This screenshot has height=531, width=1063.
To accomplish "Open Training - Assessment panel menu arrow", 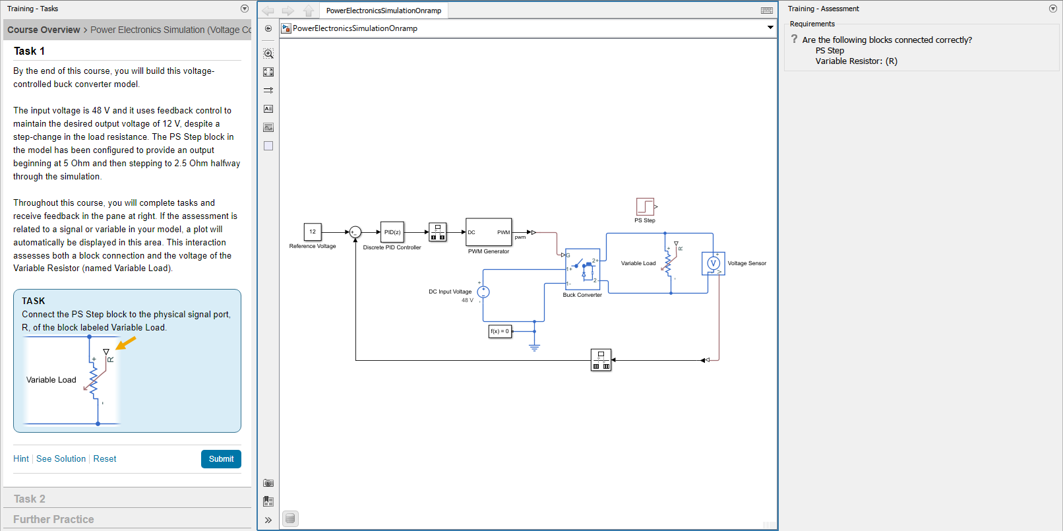I will point(1052,9).
